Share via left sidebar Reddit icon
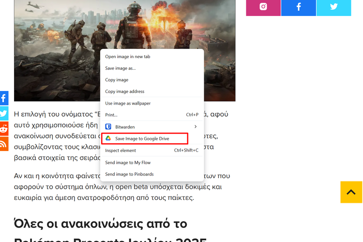 point(4,129)
